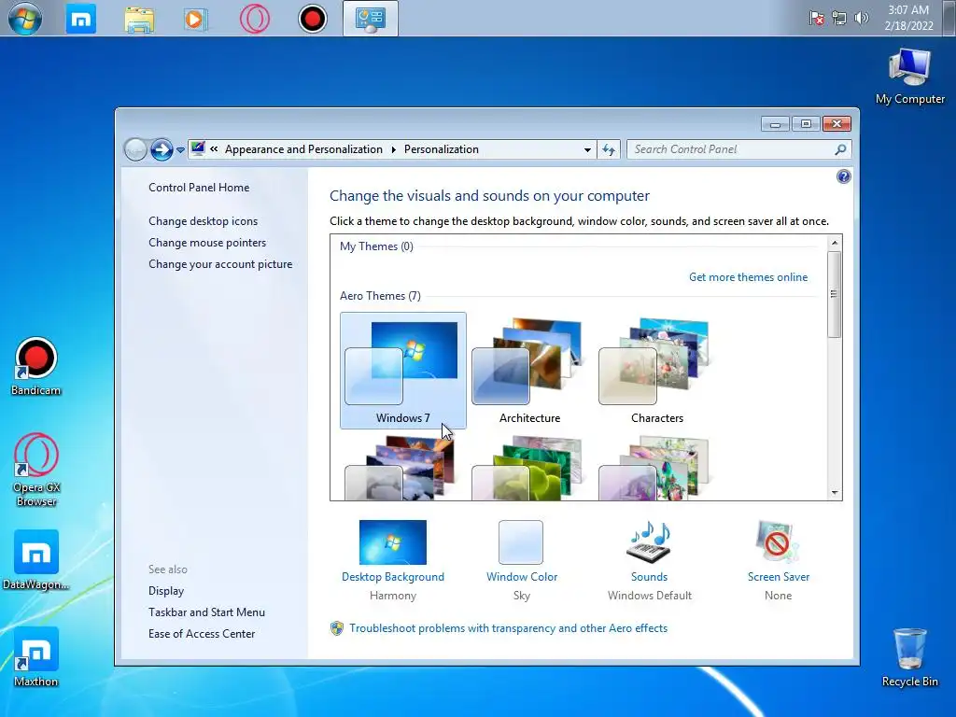Switch to Bandicam recorder taskbar icon
The width and height of the screenshot is (956, 717).
click(x=312, y=19)
